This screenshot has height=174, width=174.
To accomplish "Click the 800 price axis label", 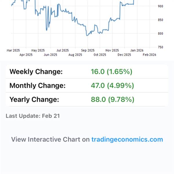I will 160,34.
